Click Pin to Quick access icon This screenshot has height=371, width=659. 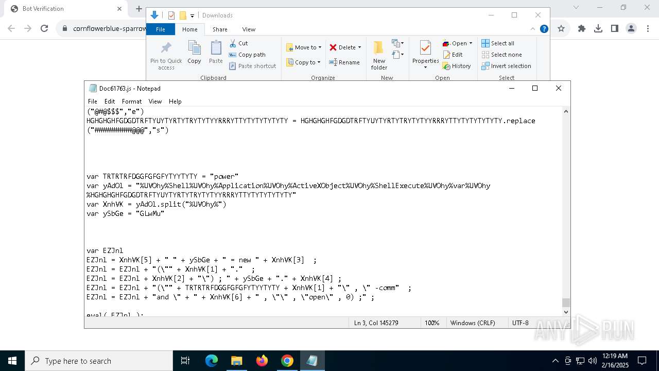pos(166,48)
